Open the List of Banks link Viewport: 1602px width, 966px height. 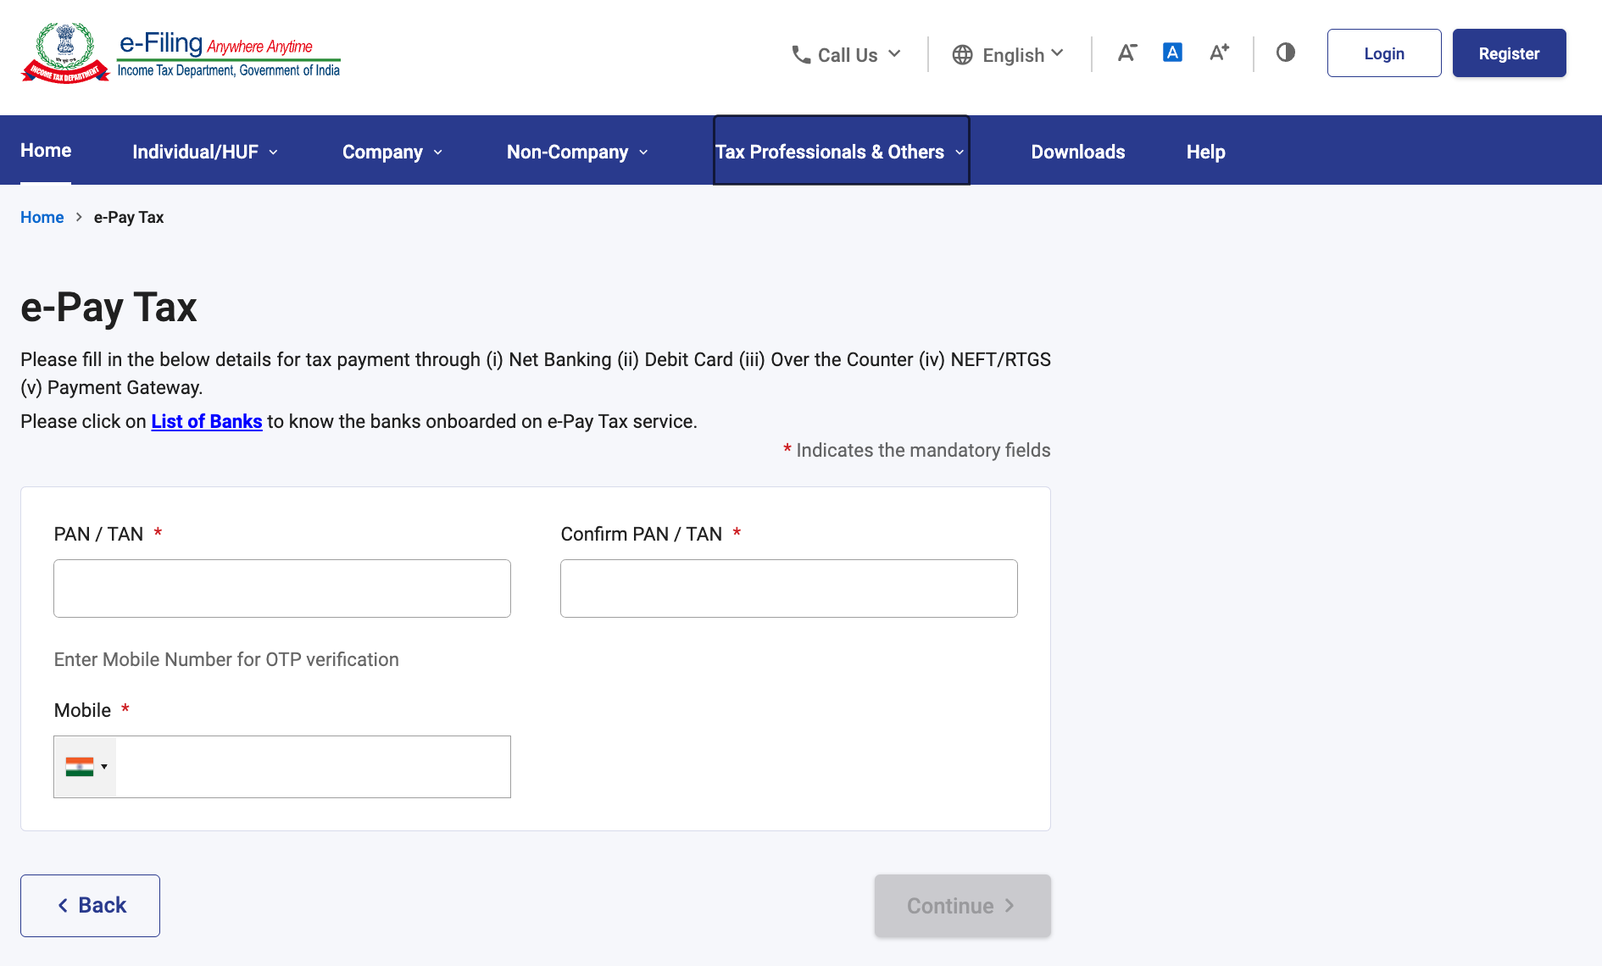click(206, 421)
